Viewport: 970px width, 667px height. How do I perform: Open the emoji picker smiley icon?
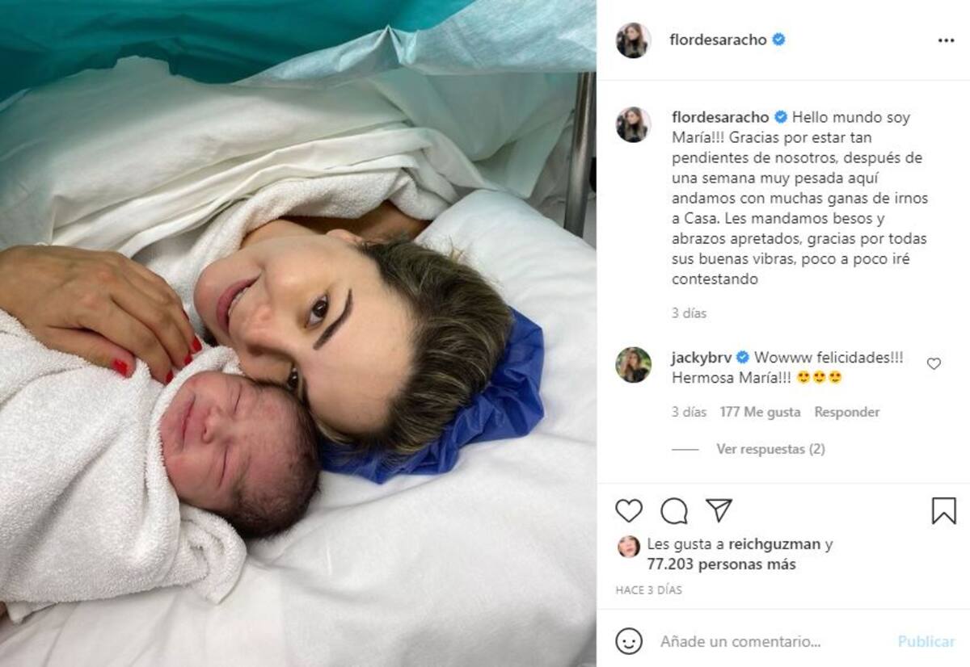point(629,641)
